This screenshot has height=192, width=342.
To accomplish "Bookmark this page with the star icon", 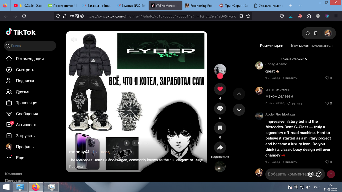I will click(248, 16).
